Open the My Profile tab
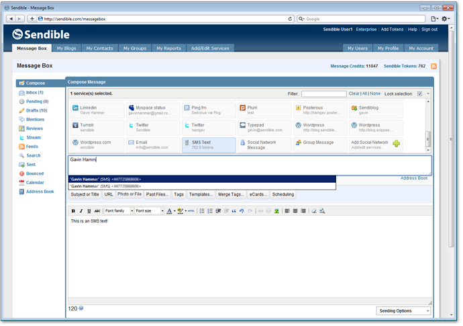Viewport: 463px width, 326px height. coord(390,48)
